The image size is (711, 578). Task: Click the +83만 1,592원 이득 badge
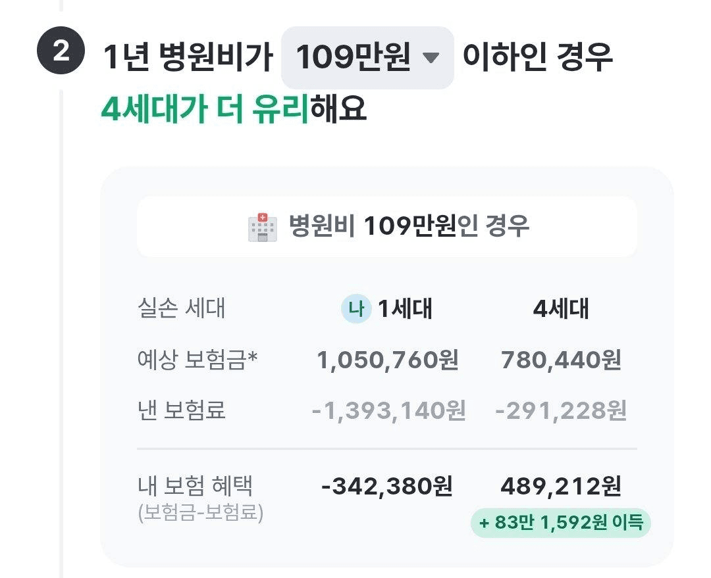pos(560,523)
